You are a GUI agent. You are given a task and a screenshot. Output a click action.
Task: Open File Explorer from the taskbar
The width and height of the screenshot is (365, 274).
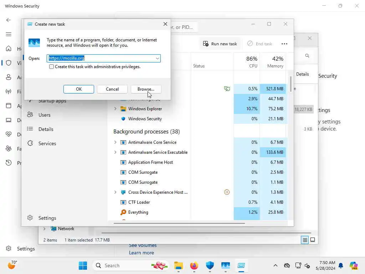pyautogui.click(x=179, y=265)
